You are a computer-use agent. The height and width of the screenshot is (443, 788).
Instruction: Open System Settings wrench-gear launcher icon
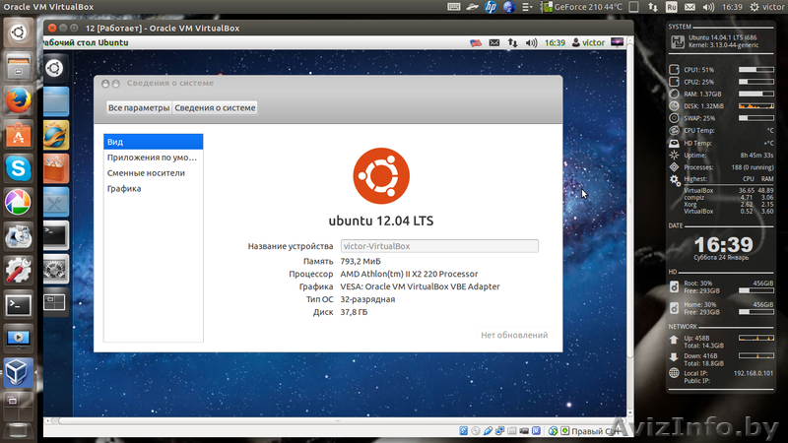18,270
